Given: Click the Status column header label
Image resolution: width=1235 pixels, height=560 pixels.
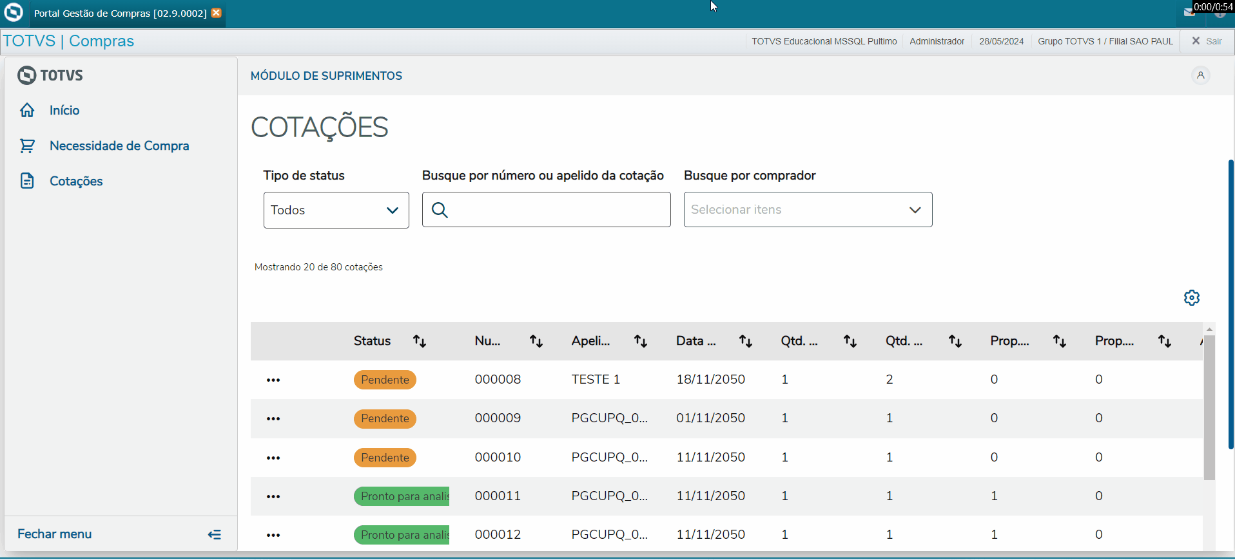Looking at the screenshot, I should click(x=372, y=341).
